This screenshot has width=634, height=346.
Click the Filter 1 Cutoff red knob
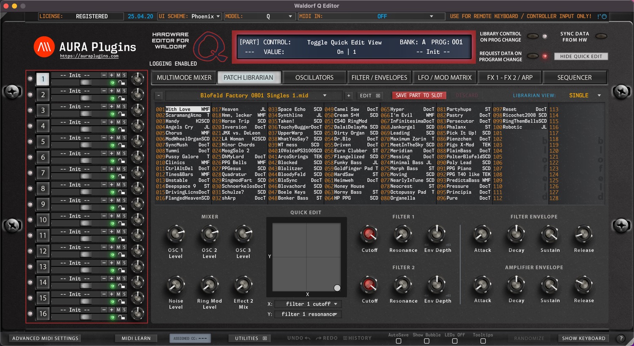click(369, 234)
